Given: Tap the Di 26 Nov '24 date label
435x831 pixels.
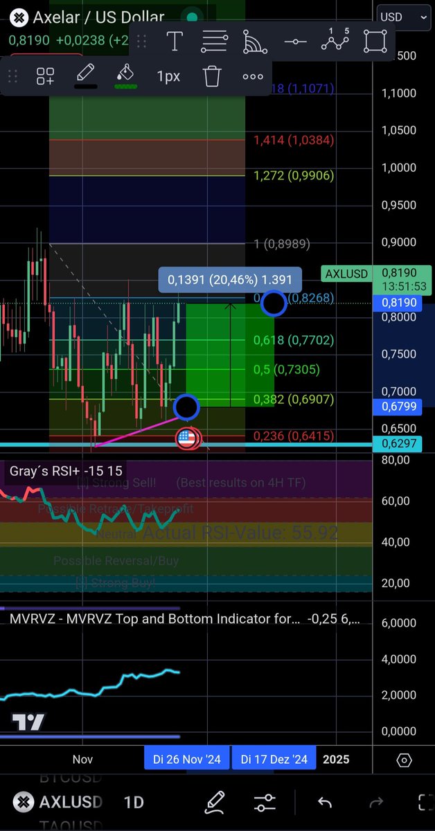Looking at the screenshot, I should 186,759.
